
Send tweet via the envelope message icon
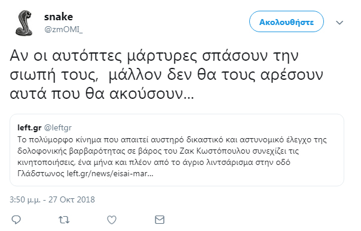pyautogui.click(x=160, y=220)
